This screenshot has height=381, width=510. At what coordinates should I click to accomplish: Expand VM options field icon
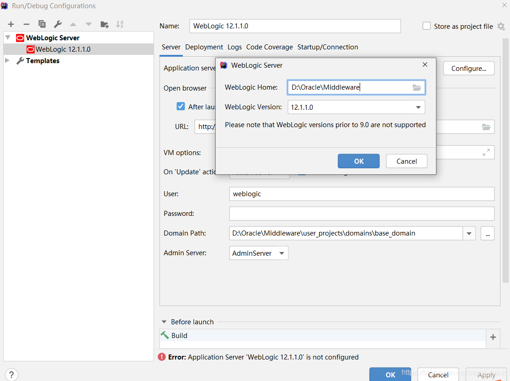486,152
